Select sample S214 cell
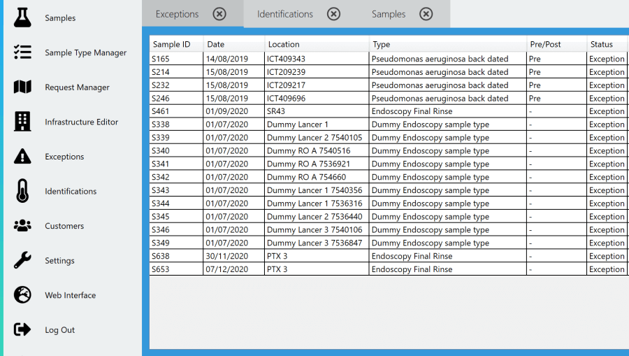The image size is (629, 356). point(177,72)
